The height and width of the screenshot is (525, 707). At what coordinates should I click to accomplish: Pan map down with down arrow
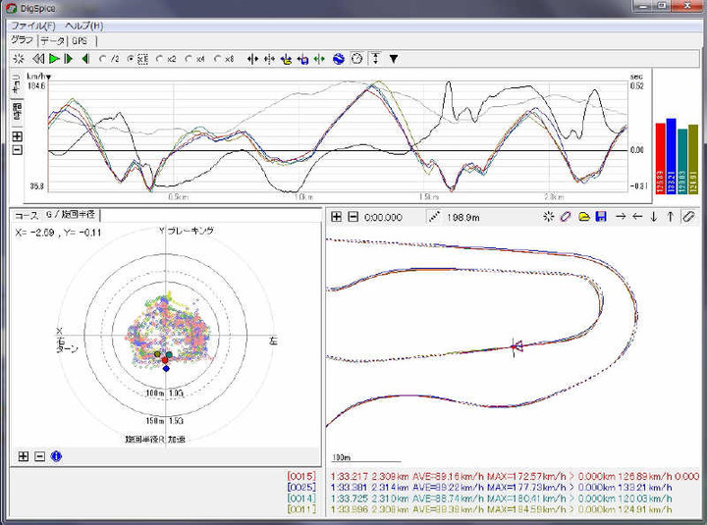[x=654, y=217]
